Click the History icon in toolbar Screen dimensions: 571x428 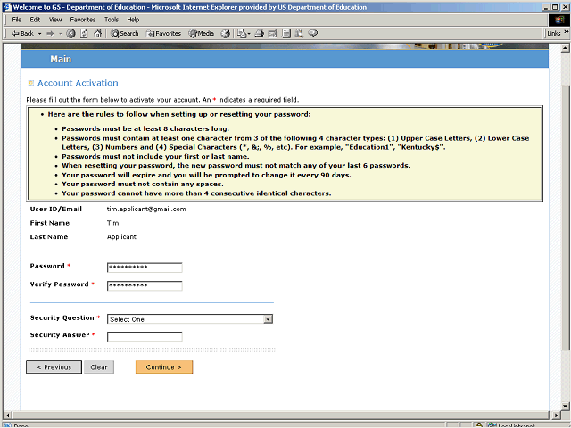click(226, 34)
